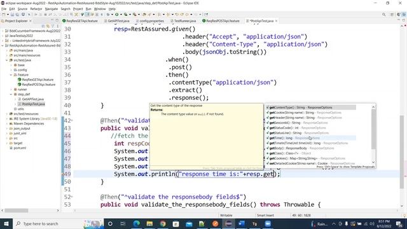Click the Windows Start button

pyautogui.click(x=6, y=223)
